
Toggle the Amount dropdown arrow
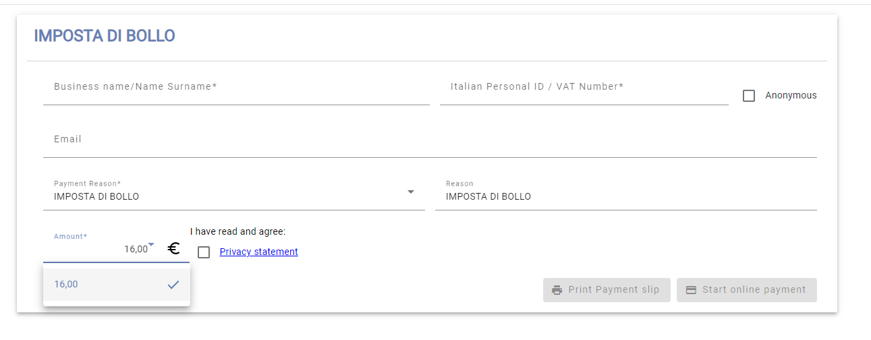coord(151,244)
